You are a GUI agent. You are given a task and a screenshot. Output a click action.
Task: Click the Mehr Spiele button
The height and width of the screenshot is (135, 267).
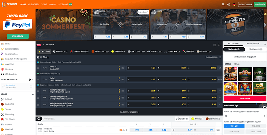[245, 99]
